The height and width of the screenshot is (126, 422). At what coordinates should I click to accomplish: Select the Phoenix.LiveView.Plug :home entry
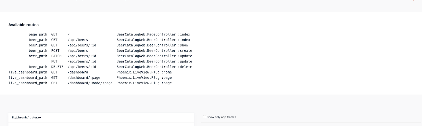[x=144, y=72]
